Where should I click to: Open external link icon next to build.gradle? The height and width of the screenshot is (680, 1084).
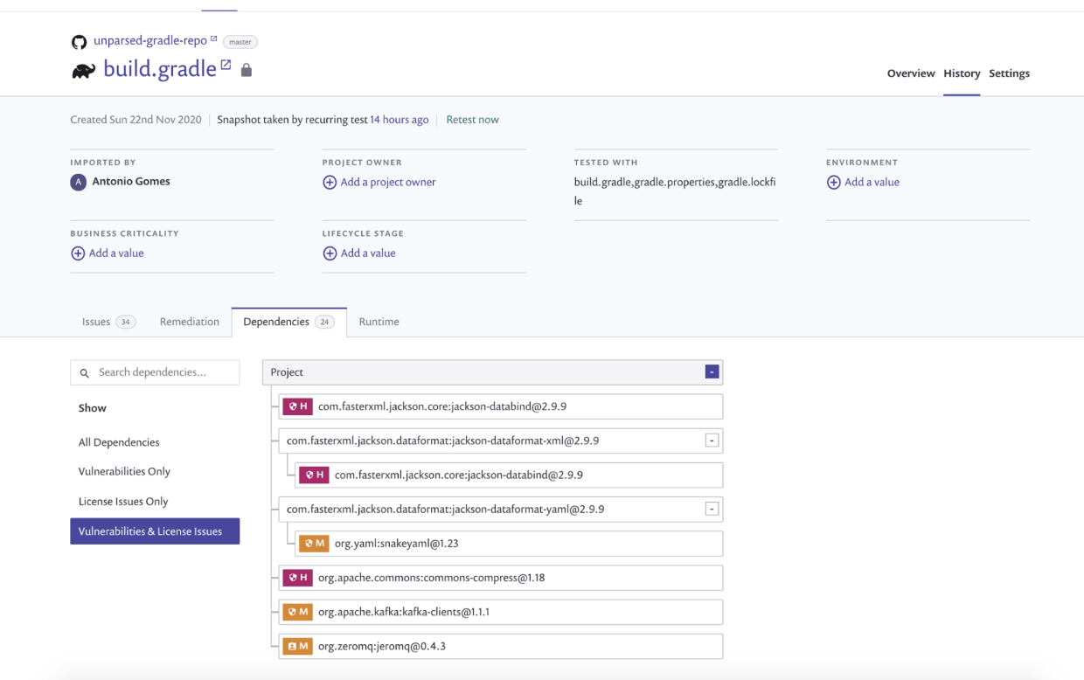[226, 65]
